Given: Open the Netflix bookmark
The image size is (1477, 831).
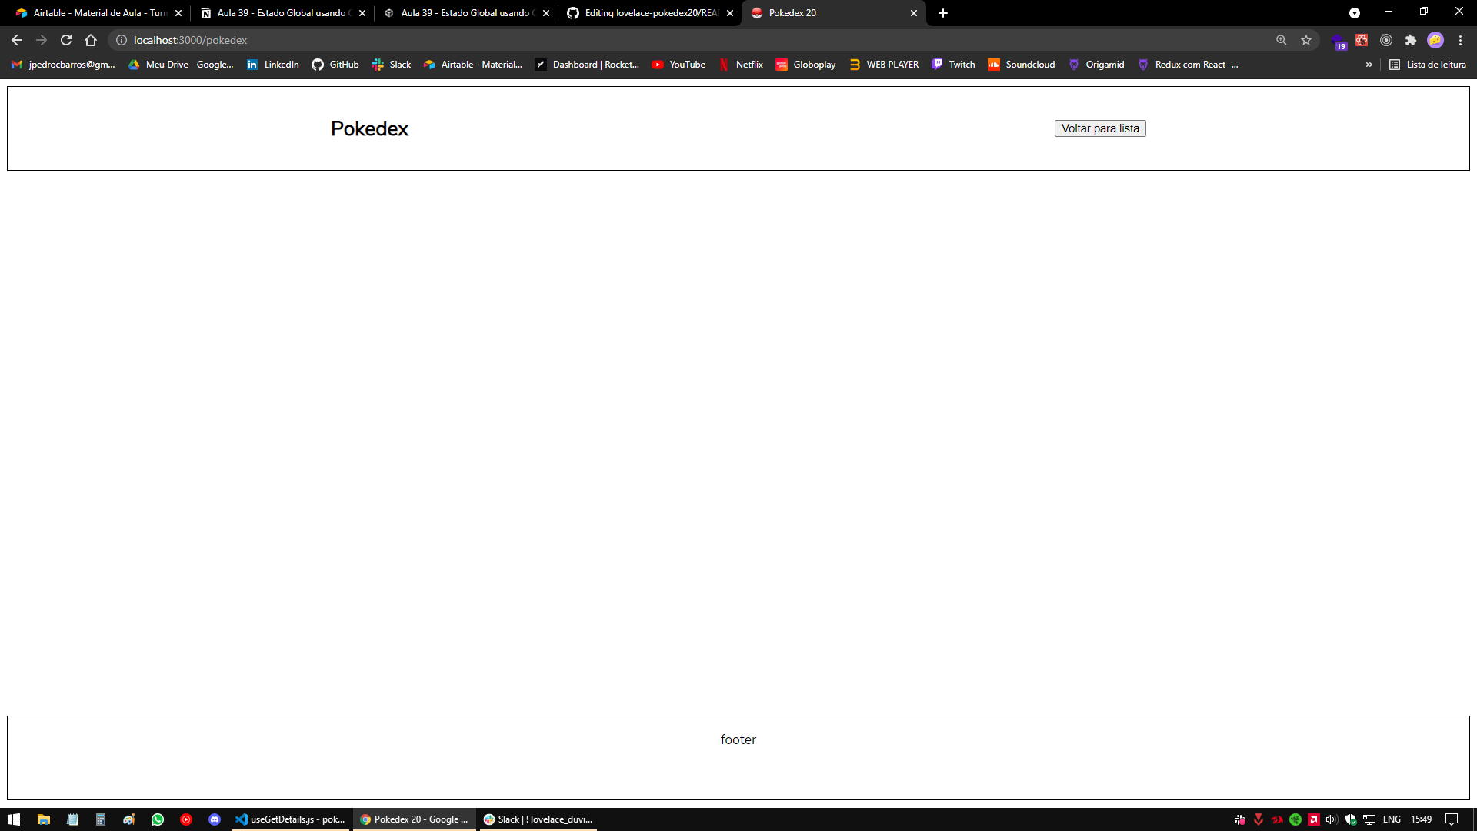Looking at the screenshot, I should point(741,65).
